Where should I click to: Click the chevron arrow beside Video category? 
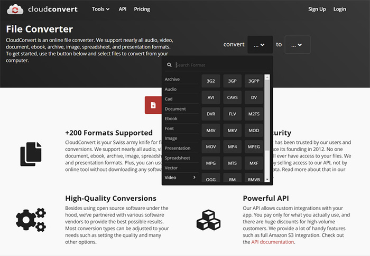(195, 177)
